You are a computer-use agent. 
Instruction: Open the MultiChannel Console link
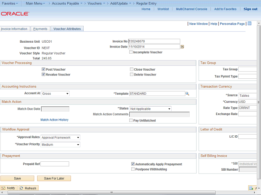192,9
